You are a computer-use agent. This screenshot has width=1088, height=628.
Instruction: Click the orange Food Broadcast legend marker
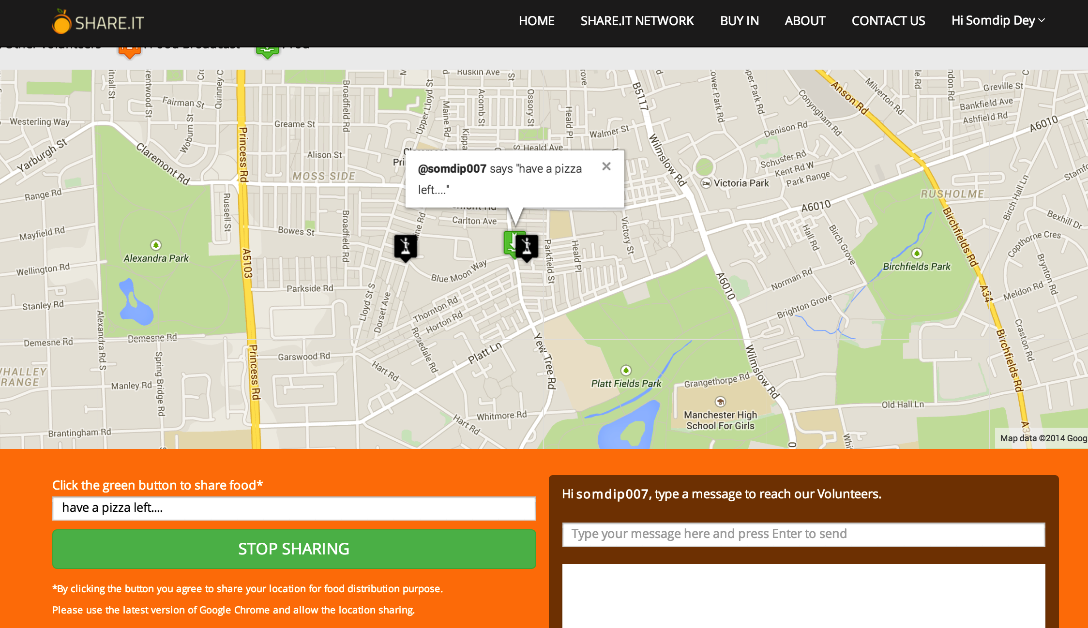click(x=129, y=51)
